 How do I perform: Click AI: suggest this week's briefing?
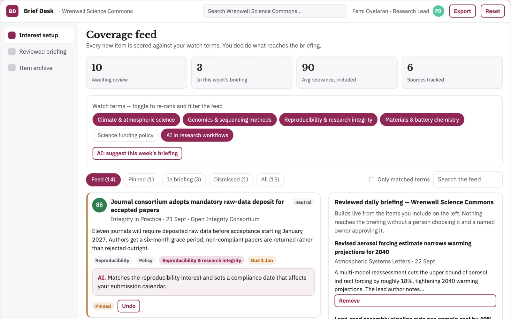[x=137, y=153]
